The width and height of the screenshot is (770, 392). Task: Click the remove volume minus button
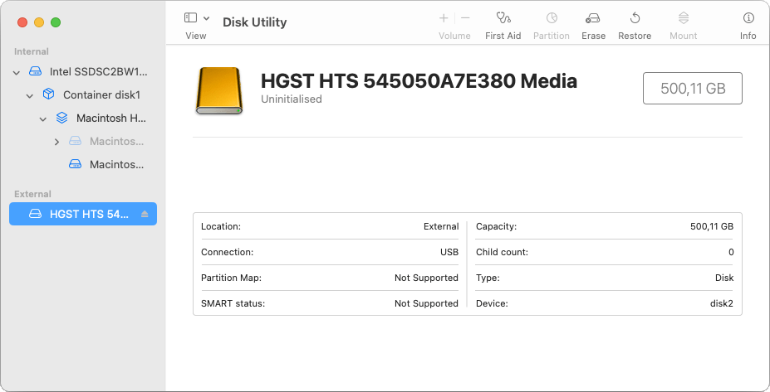click(465, 17)
